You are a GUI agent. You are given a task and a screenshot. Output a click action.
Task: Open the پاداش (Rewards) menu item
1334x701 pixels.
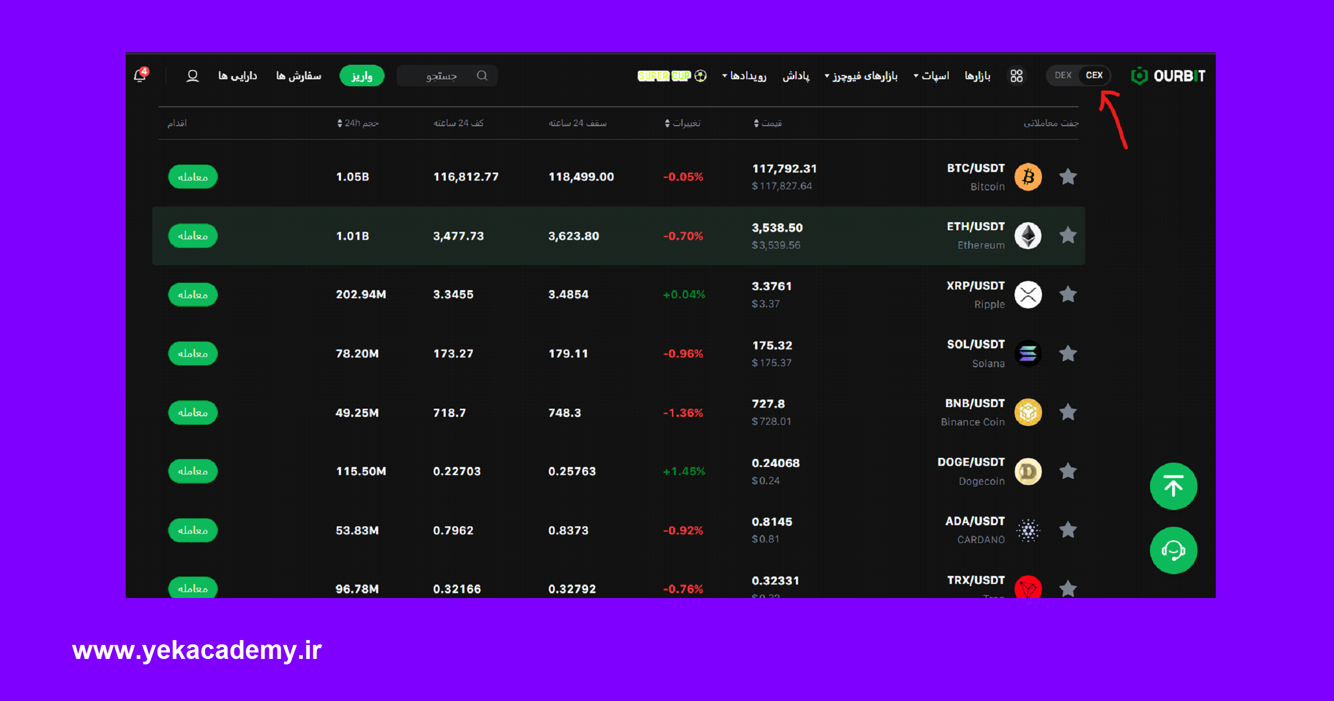796,76
